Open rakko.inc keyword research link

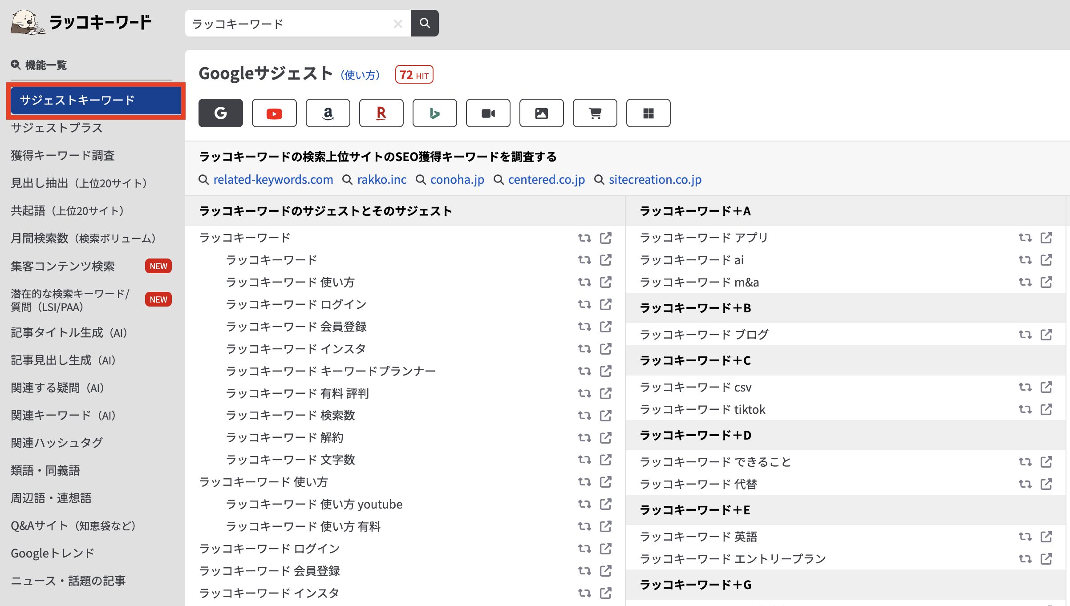tap(382, 179)
